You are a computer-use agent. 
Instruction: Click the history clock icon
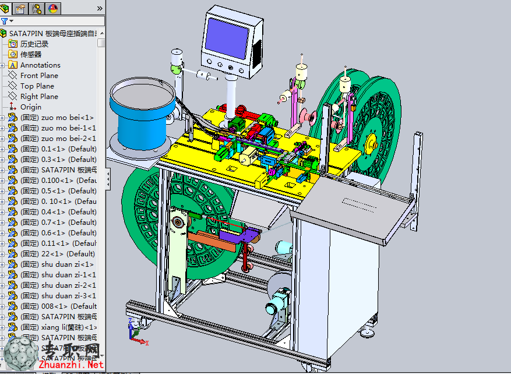coord(13,44)
